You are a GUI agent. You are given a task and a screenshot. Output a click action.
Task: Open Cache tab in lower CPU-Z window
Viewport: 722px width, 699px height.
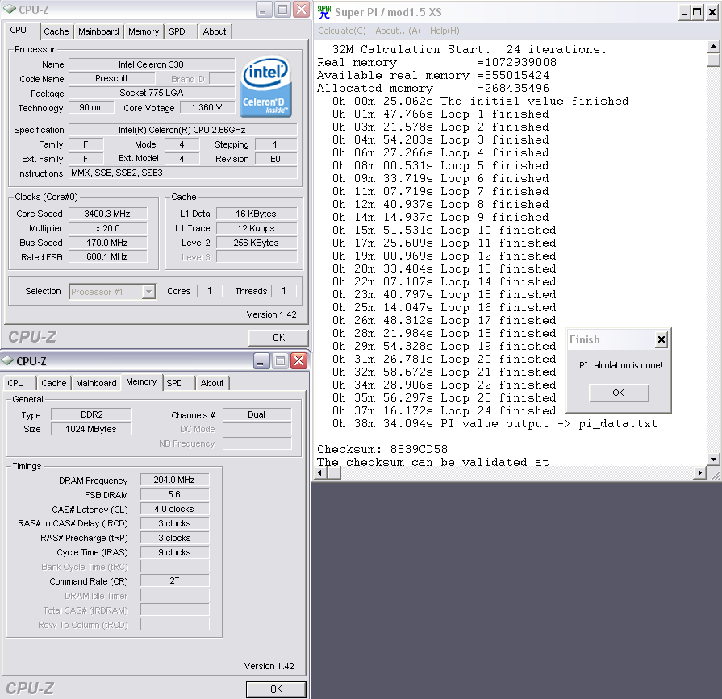tap(54, 383)
